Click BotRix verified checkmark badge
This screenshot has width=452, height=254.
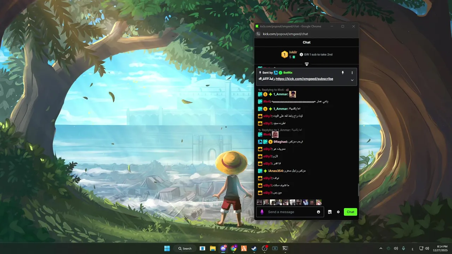coord(280,73)
